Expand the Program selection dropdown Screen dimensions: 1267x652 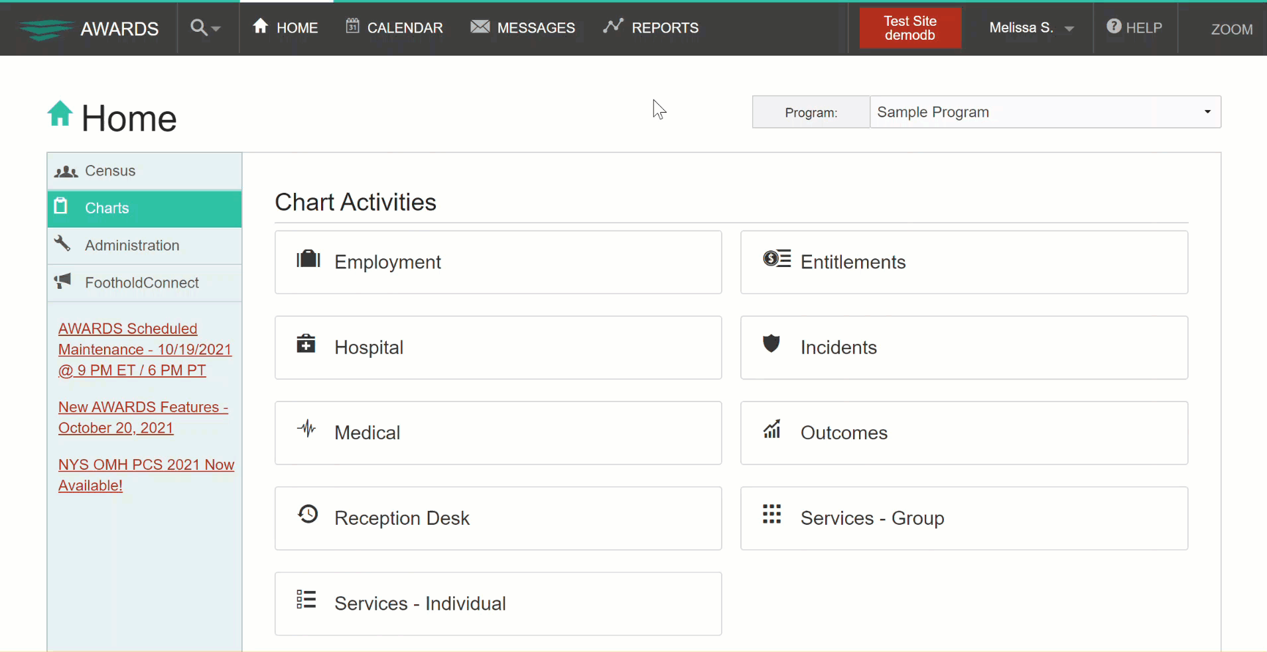point(1044,112)
